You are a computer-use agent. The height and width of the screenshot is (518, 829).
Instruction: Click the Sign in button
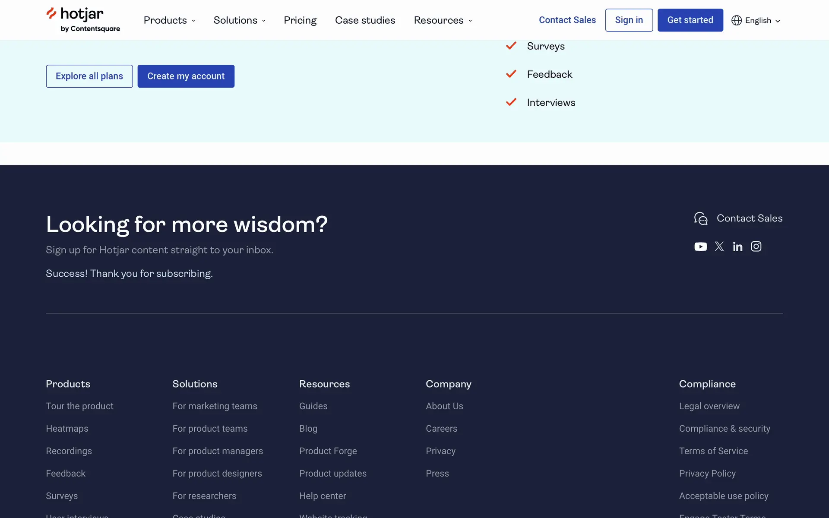(x=629, y=20)
